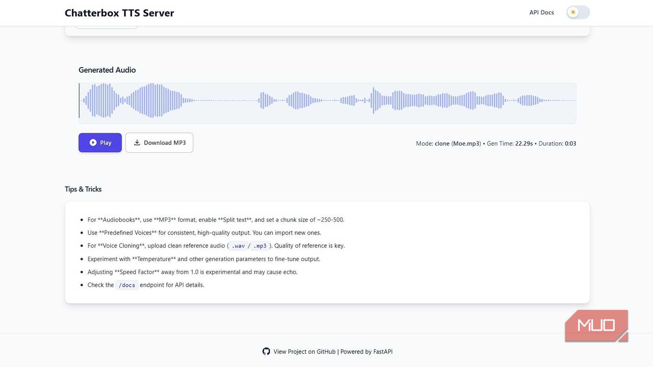The width and height of the screenshot is (653, 367).
Task: Click the GitHub octocat icon in the footer
Action: [x=266, y=351]
